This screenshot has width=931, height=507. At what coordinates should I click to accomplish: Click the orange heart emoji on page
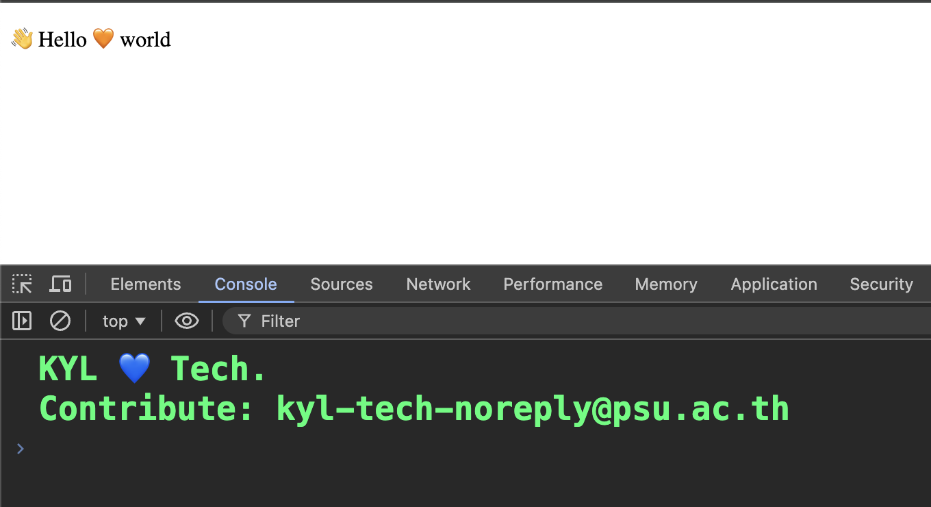coord(103,39)
